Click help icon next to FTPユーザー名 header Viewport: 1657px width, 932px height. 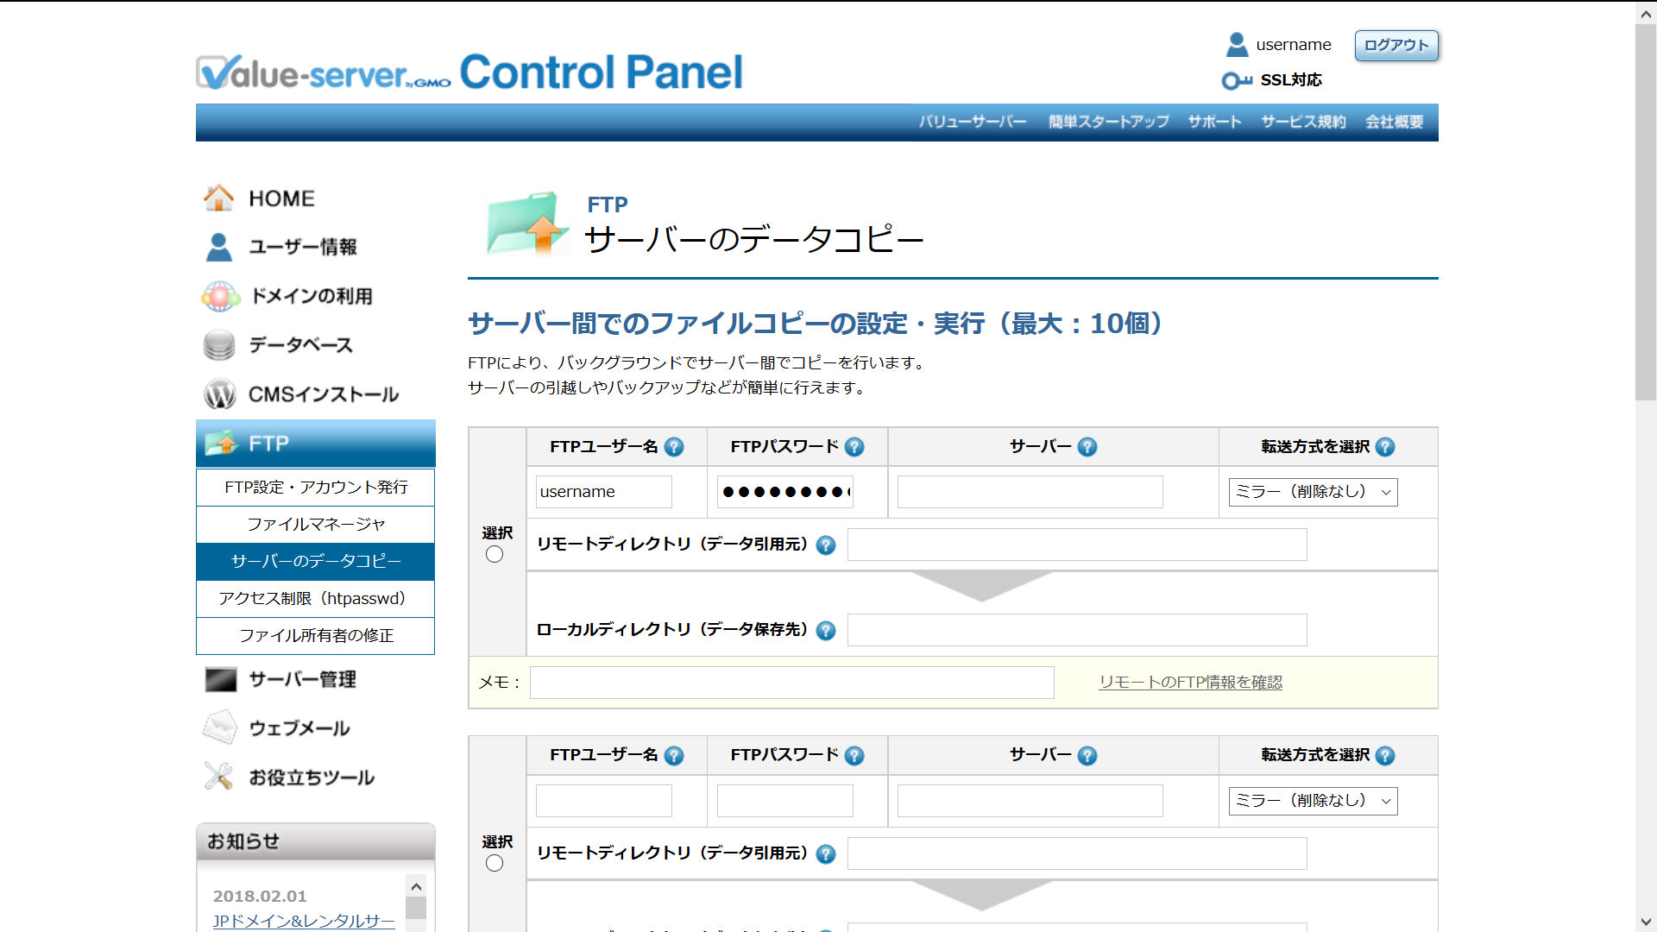point(674,447)
